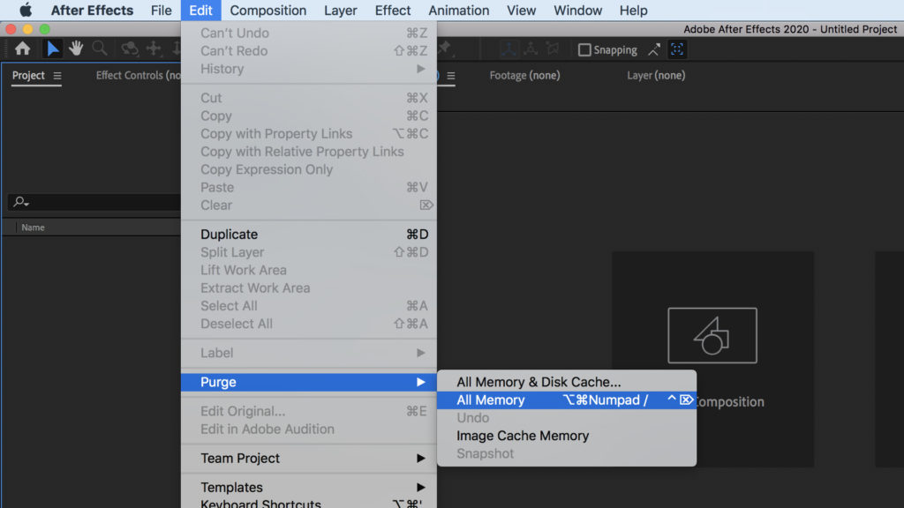This screenshot has width=904, height=508.
Task: Click the Project panel search field
Action: (97, 202)
